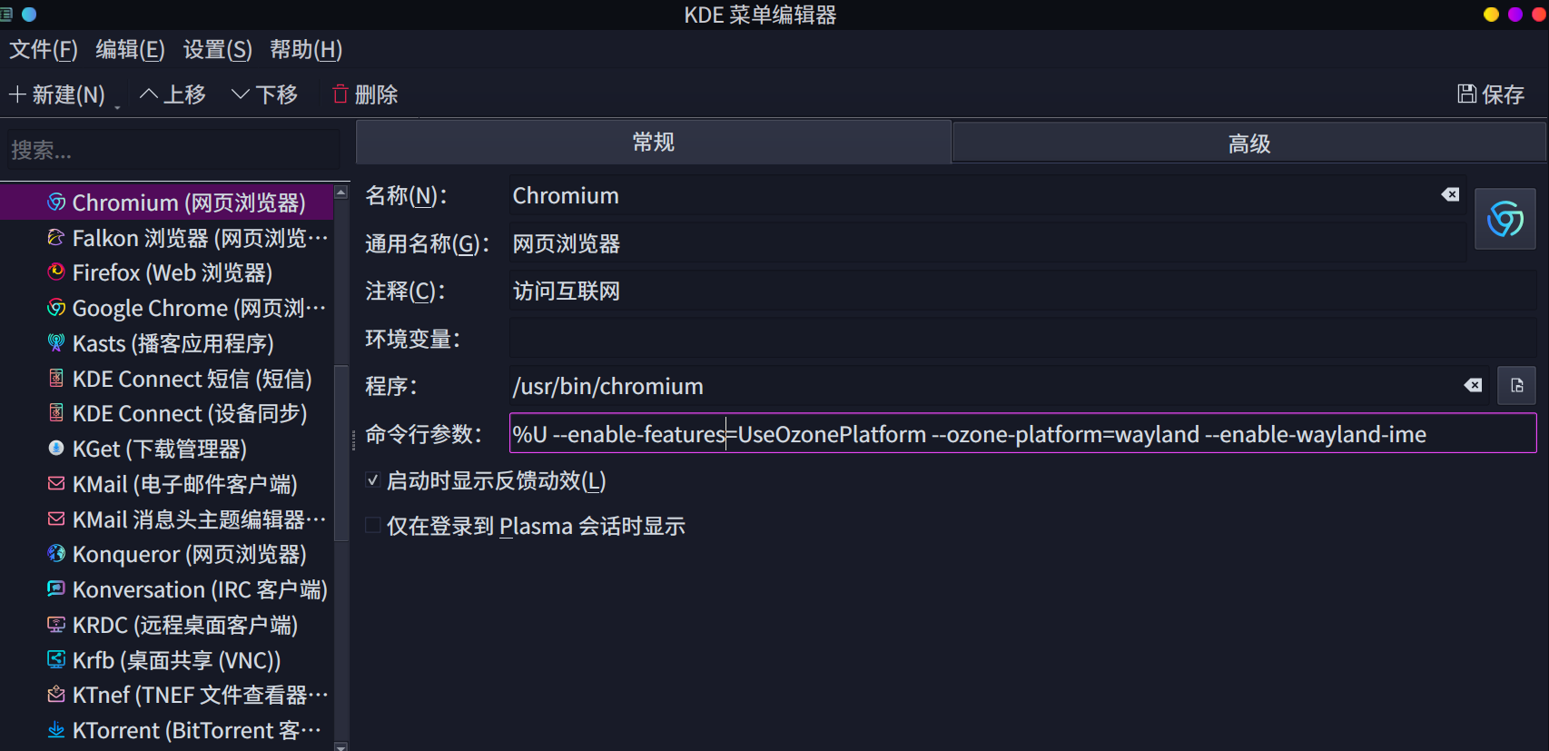Move the entry up with 上移
This screenshot has width=1549, height=751.
(x=172, y=94)
